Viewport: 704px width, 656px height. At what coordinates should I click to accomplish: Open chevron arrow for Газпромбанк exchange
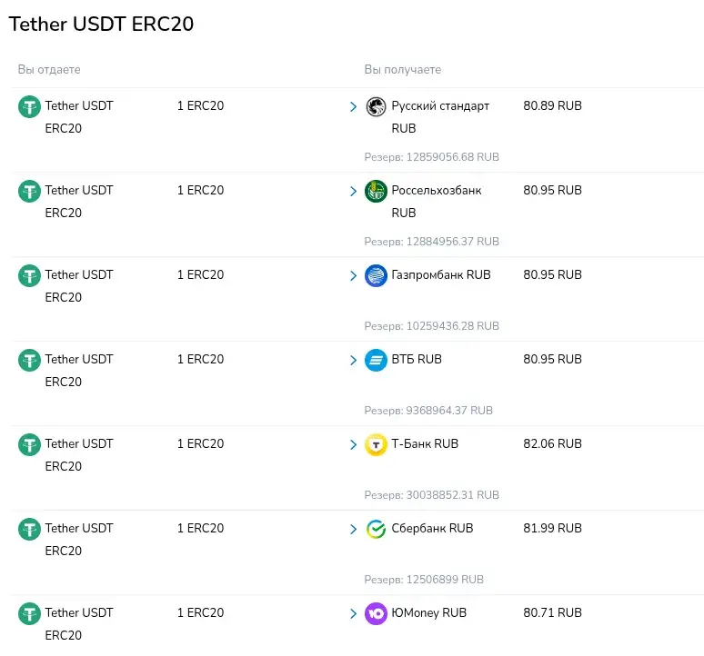(x=353, y=275)
